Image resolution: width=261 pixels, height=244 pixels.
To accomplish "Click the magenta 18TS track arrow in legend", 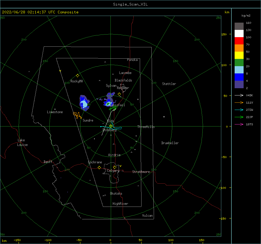I will click(239, 124).
